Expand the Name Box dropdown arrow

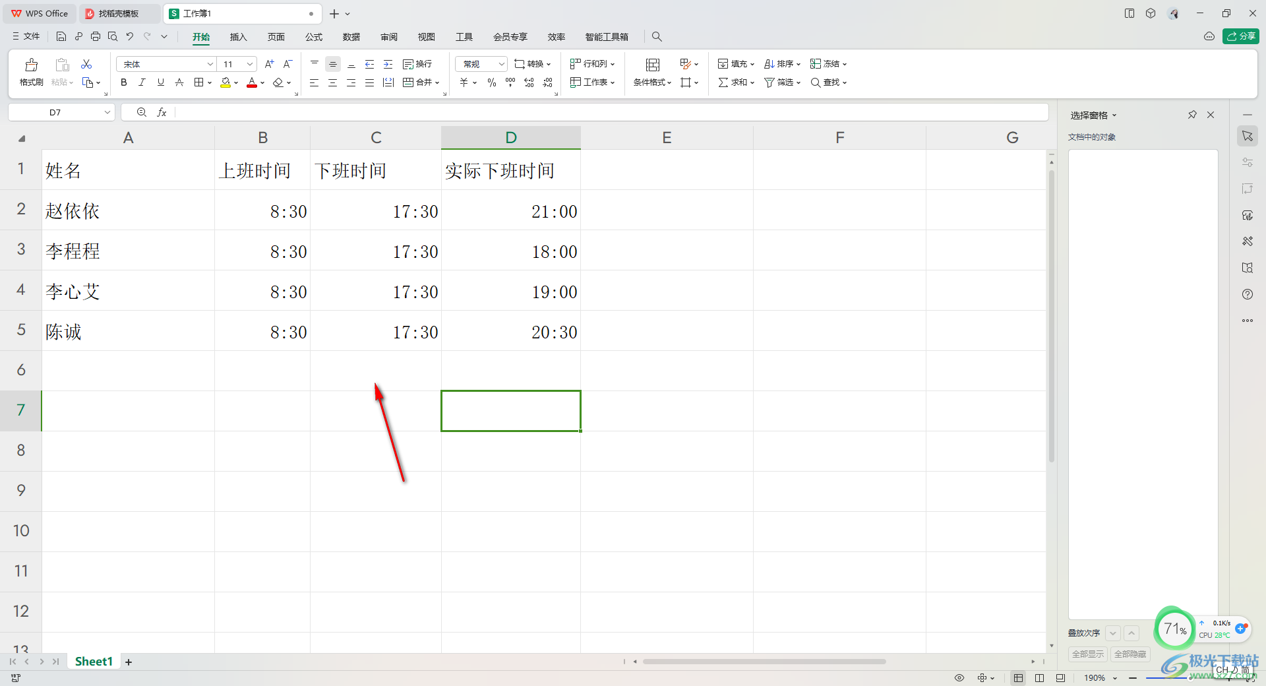pyautogui.click(x=107, y=113)
